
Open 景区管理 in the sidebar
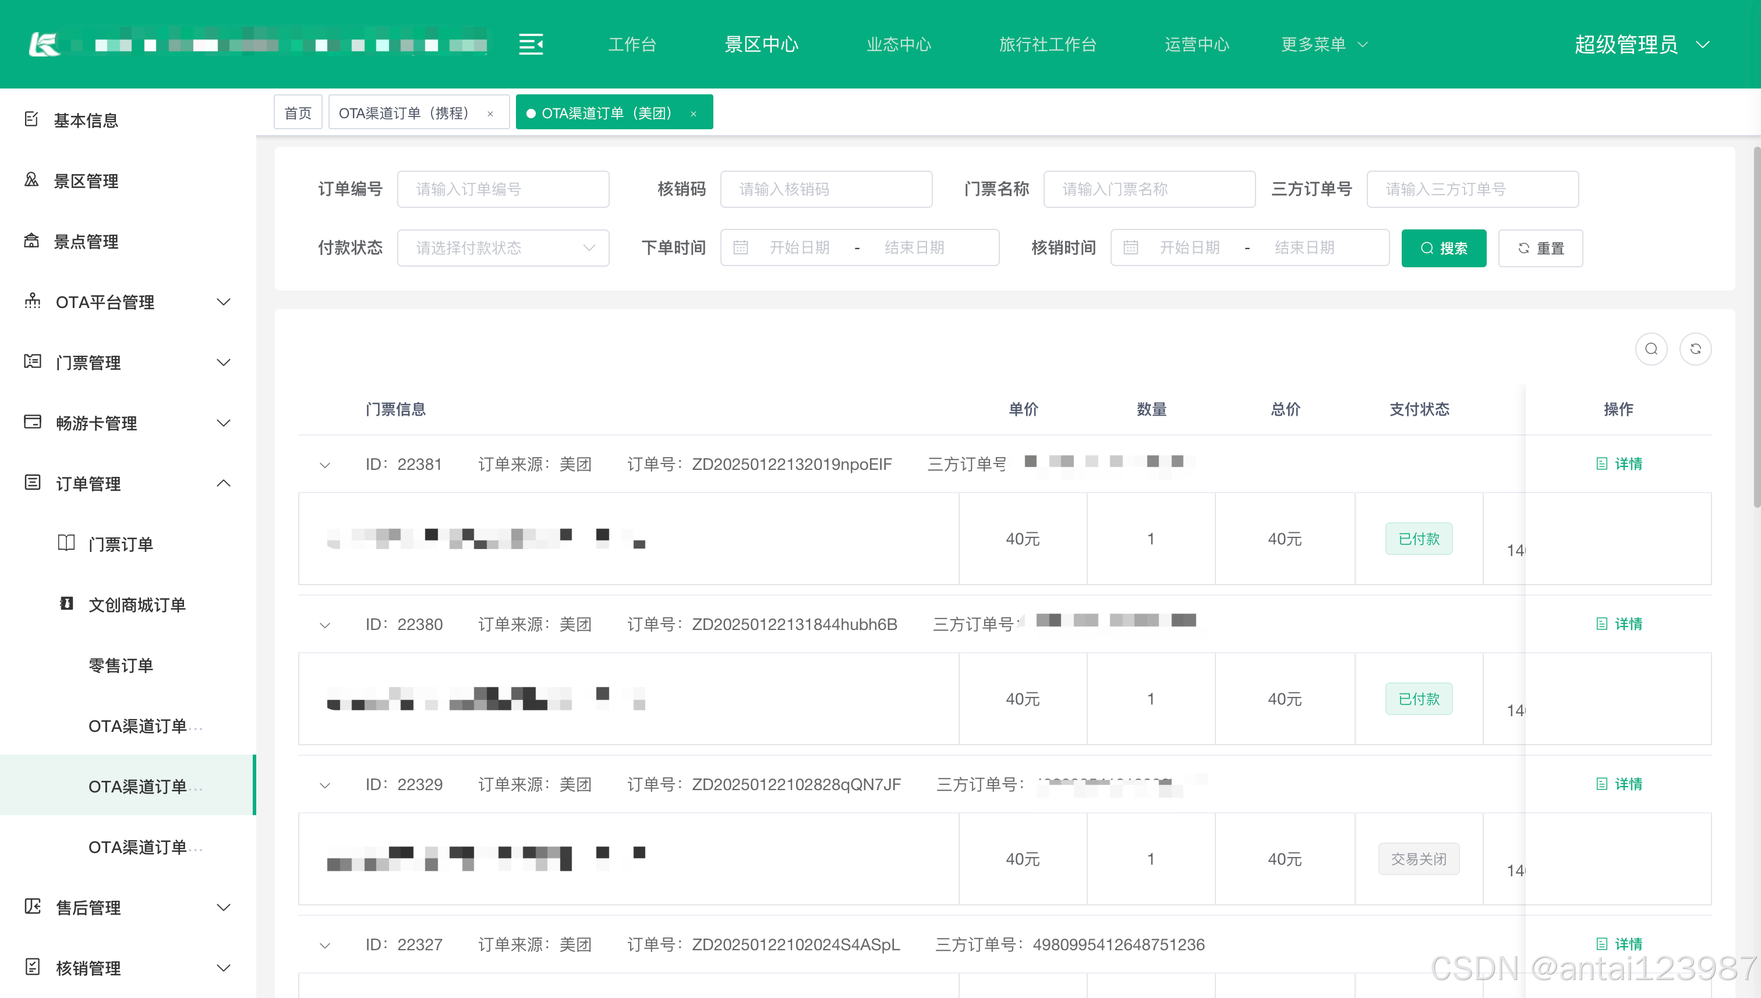86,181
